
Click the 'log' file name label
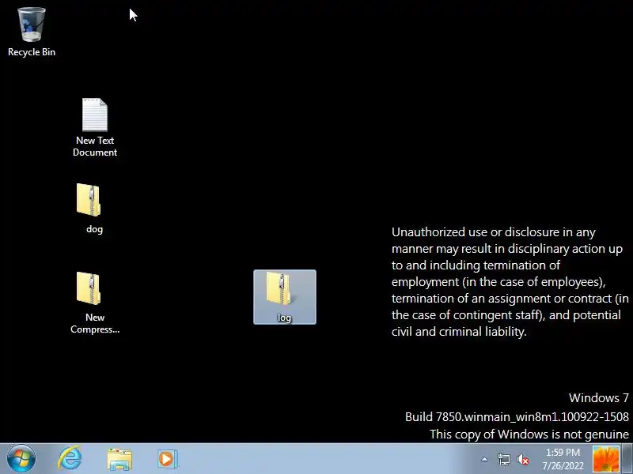[285, 318]
